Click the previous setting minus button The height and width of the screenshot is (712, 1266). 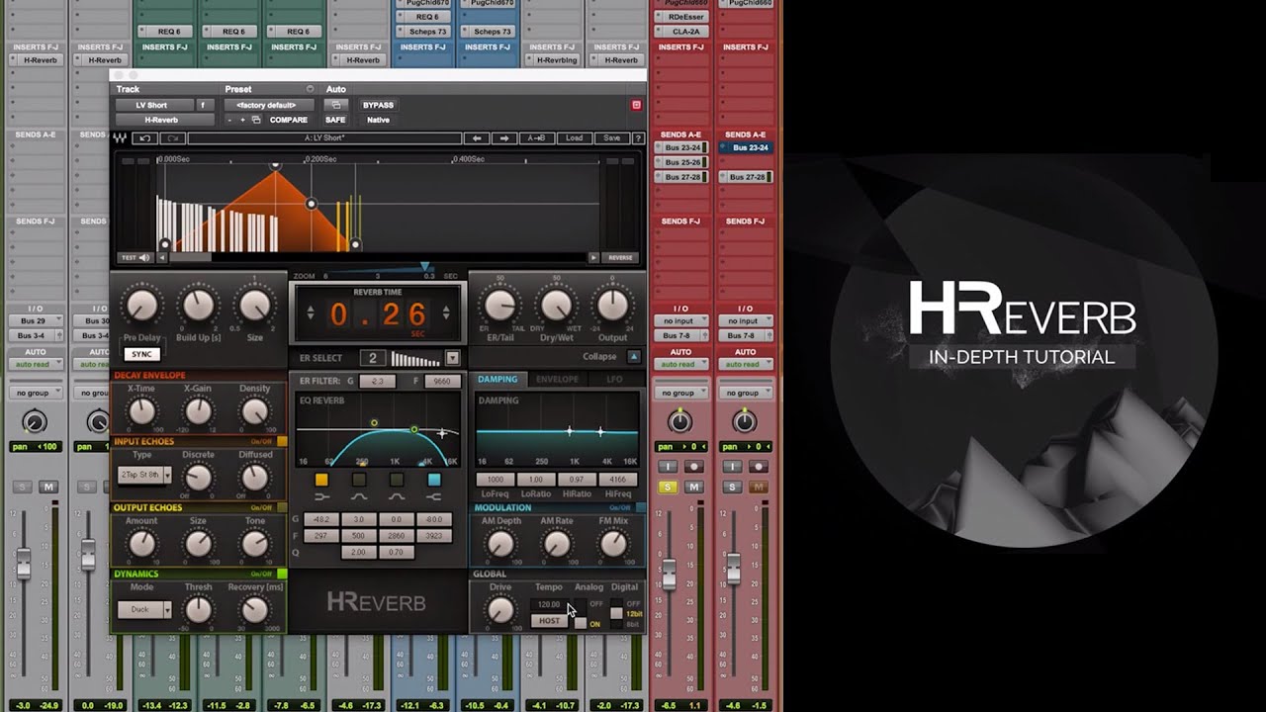pyautogui.click(x=229, y=120)
